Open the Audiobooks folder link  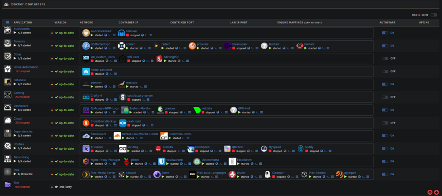(21, 29)
